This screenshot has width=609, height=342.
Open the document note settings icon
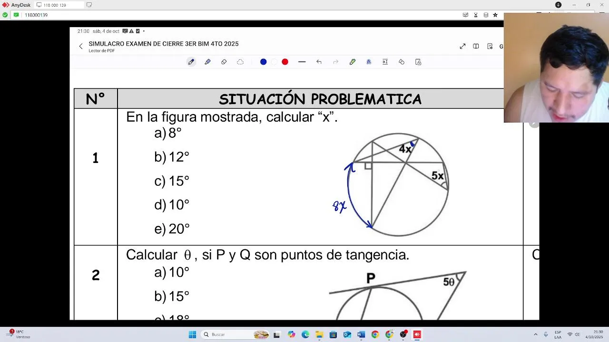pos(490,46)
